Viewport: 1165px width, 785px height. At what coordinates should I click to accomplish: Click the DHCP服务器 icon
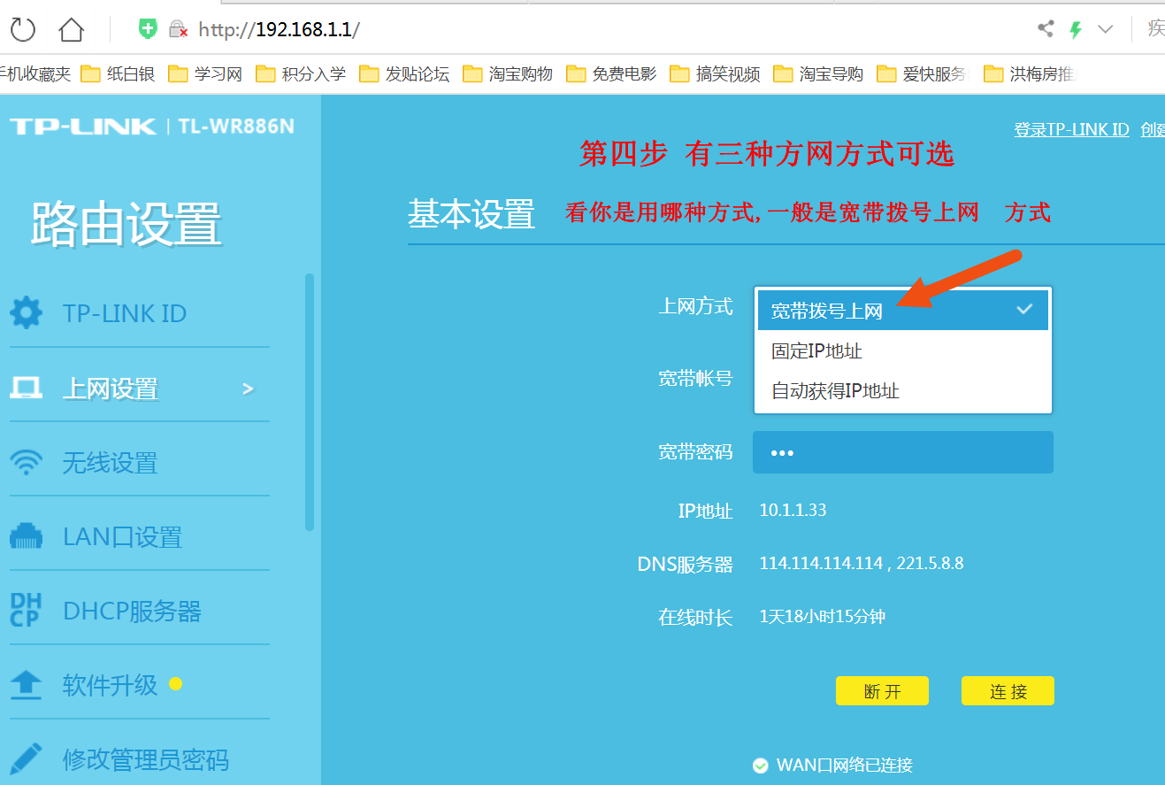24,611
